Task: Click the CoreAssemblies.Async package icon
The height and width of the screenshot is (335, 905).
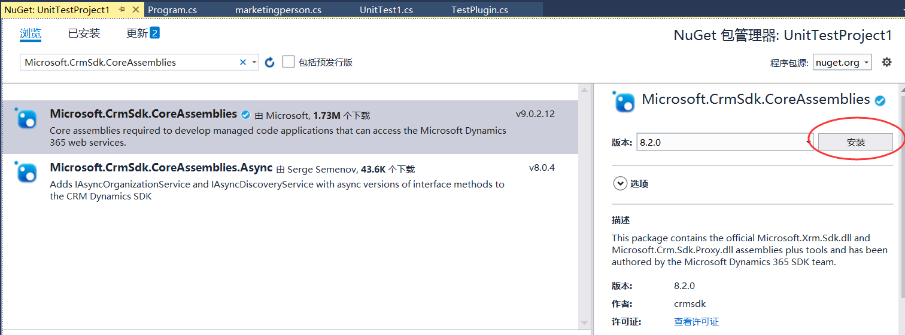Action: [x=26, y=172]
